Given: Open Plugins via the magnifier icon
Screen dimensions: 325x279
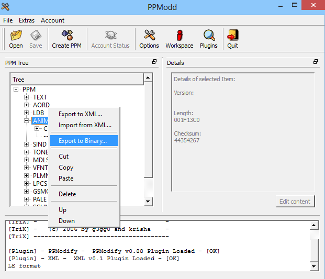Looking at the screenshot, I should tap(209, 35).
